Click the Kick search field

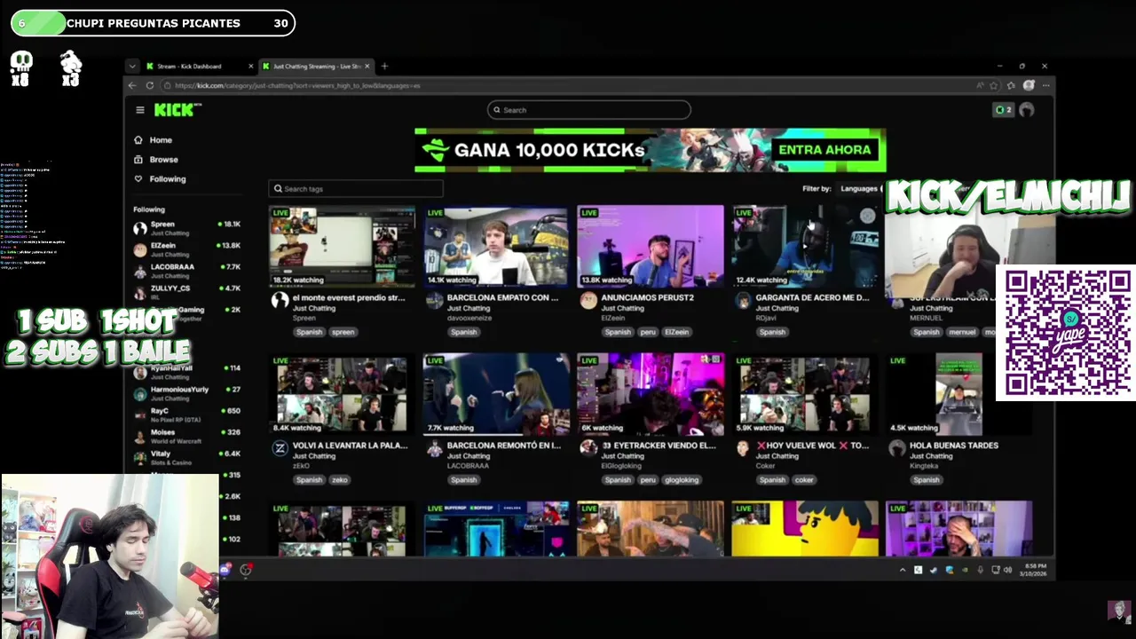point(588,110)
